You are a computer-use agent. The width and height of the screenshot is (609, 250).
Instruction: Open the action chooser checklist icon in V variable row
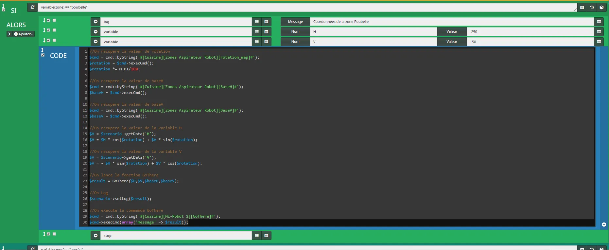click(x=257, y=42)
